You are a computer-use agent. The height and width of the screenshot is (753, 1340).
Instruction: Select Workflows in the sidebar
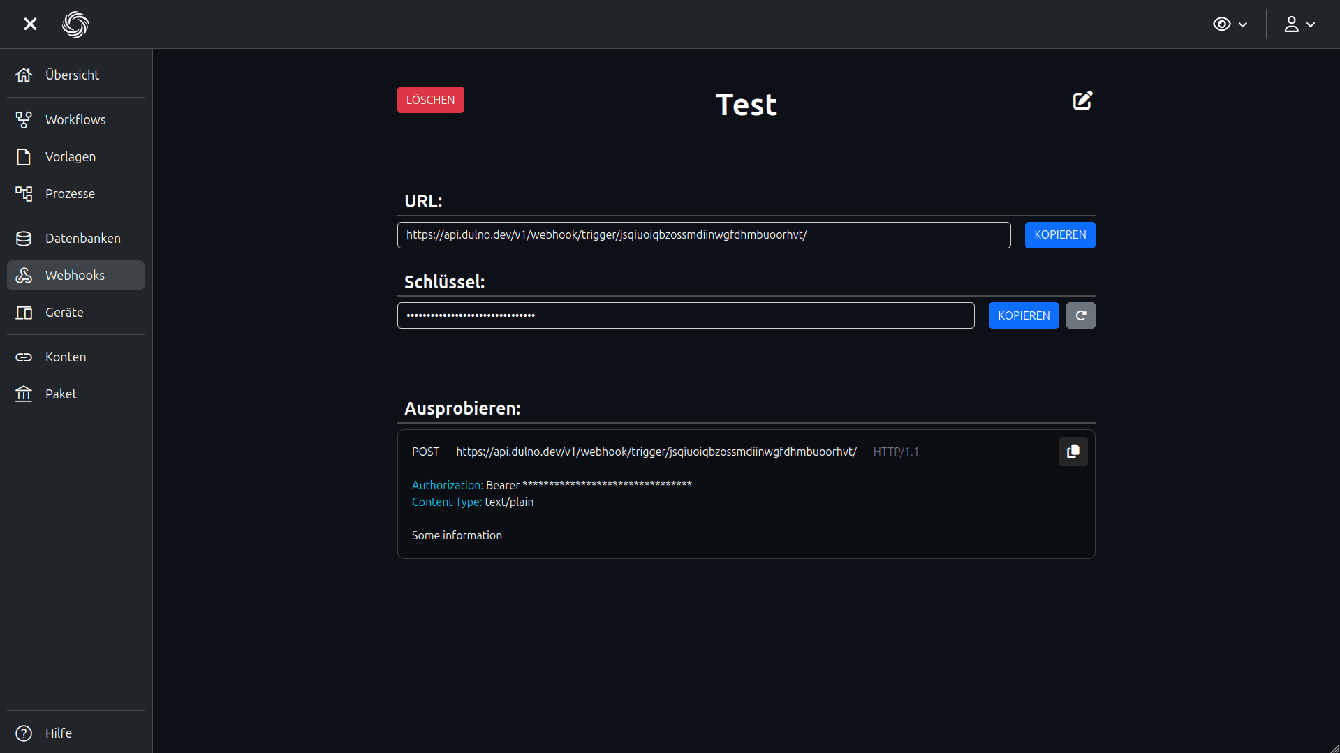(75, 119)
